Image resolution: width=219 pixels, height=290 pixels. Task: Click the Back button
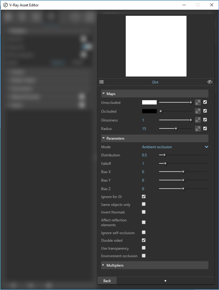coord(107,281)
